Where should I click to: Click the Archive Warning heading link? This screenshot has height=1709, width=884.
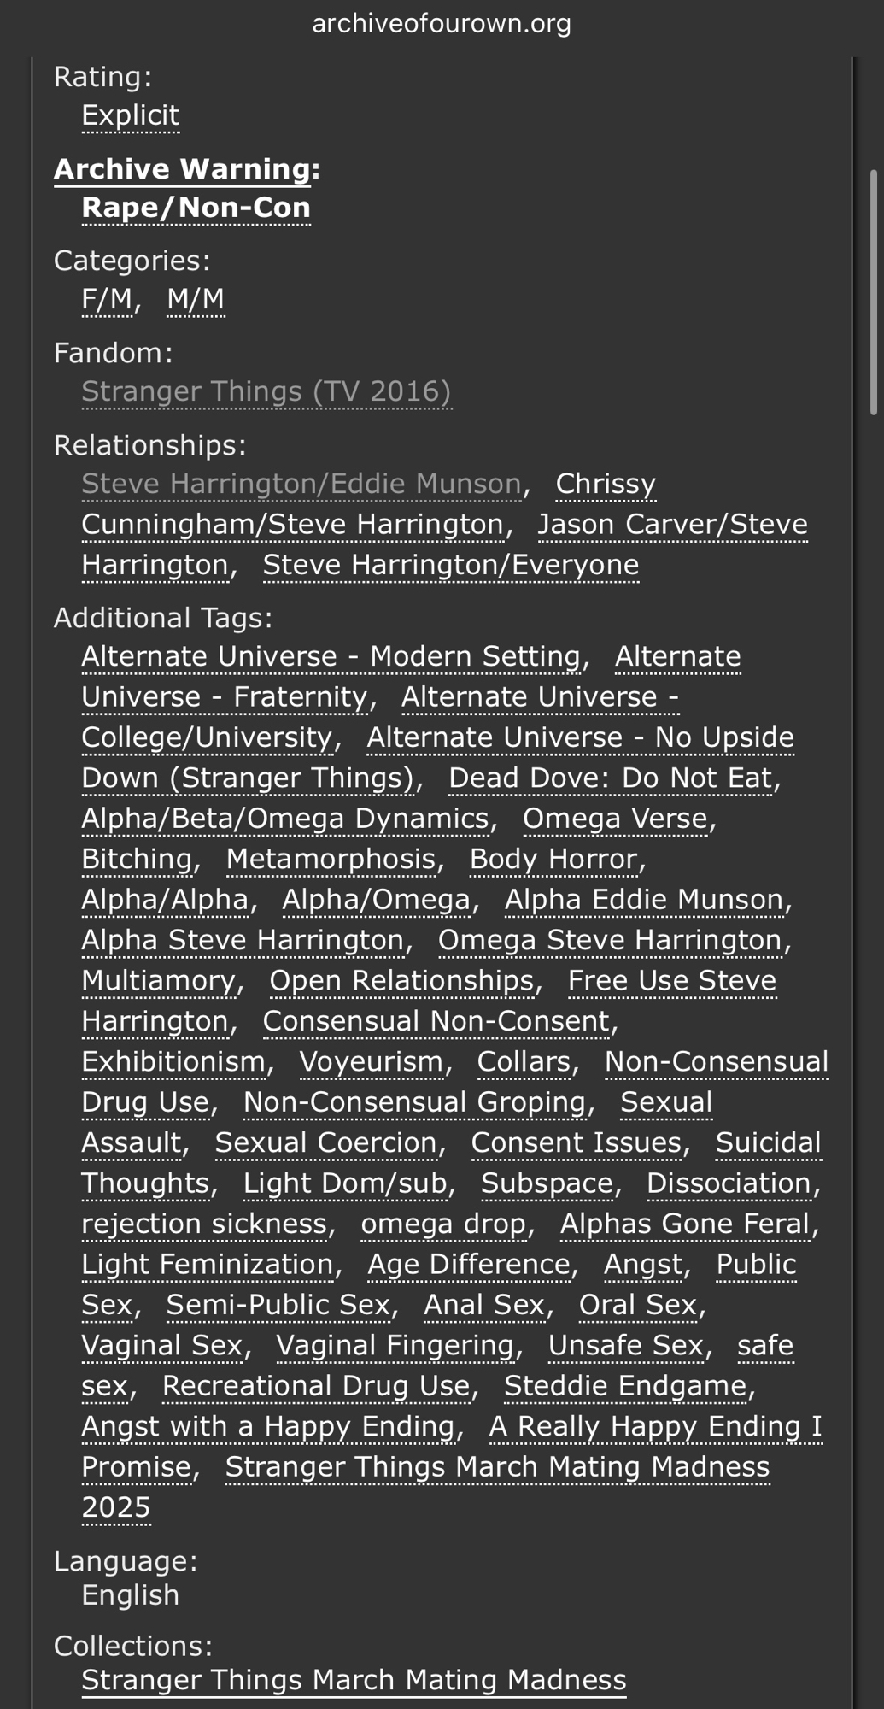[x=182, y=169]
